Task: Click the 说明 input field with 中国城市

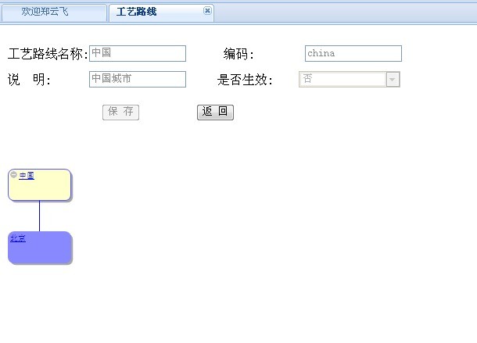Action: (138, 80)
